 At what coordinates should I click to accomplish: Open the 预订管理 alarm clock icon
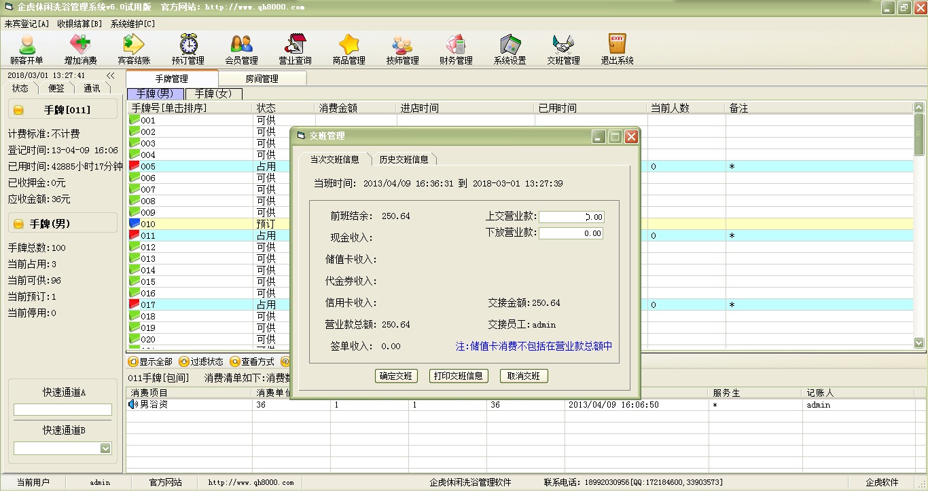[x=188, y=50]
